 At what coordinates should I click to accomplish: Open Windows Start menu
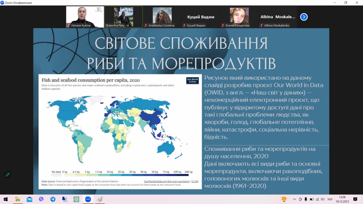(5, 199)
